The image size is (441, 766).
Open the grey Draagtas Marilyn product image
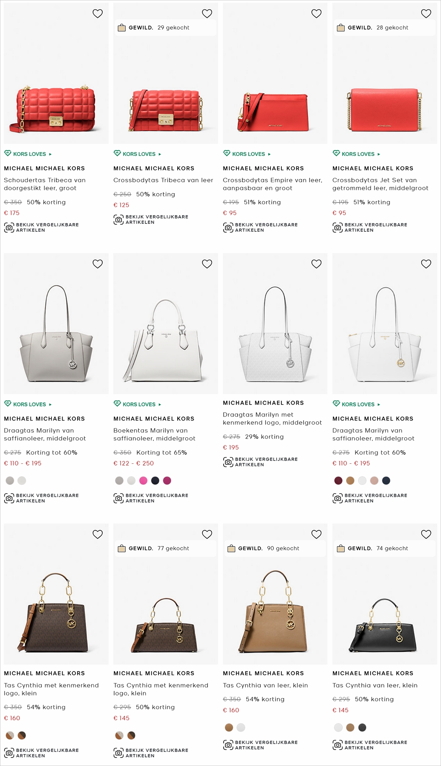[56, 323]
